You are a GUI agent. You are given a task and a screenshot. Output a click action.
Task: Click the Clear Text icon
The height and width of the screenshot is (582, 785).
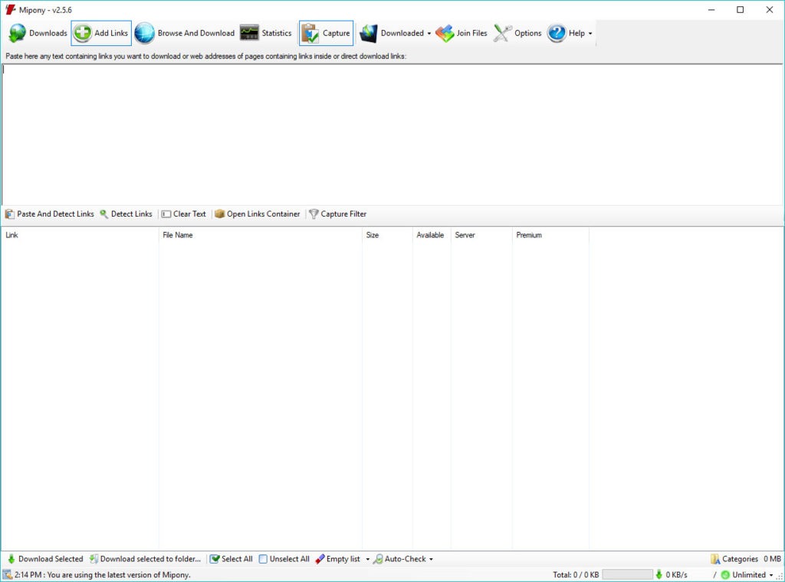(x=166, y=214)
